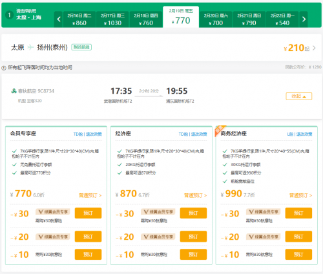Click the info icon beside local time notice
323x274 pixels.
[x=4, y=68]
